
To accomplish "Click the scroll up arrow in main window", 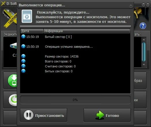I will pos(144,40).
